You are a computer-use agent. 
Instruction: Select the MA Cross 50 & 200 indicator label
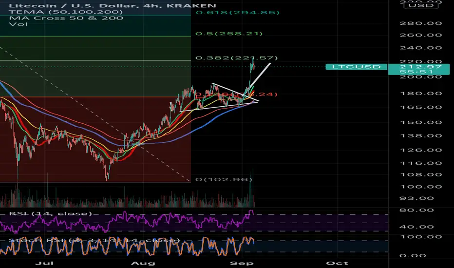pyautogui.click(x=66, y=18)
